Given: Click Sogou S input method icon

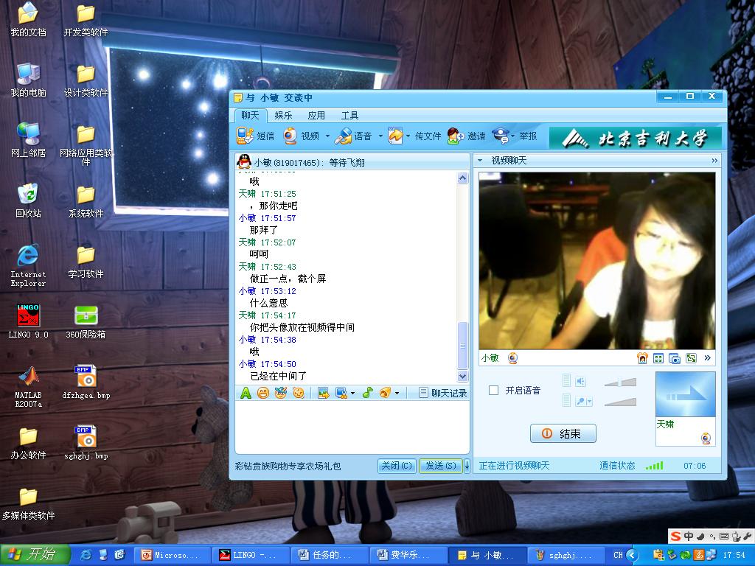Looking at the screenshot, I should 675,536.
